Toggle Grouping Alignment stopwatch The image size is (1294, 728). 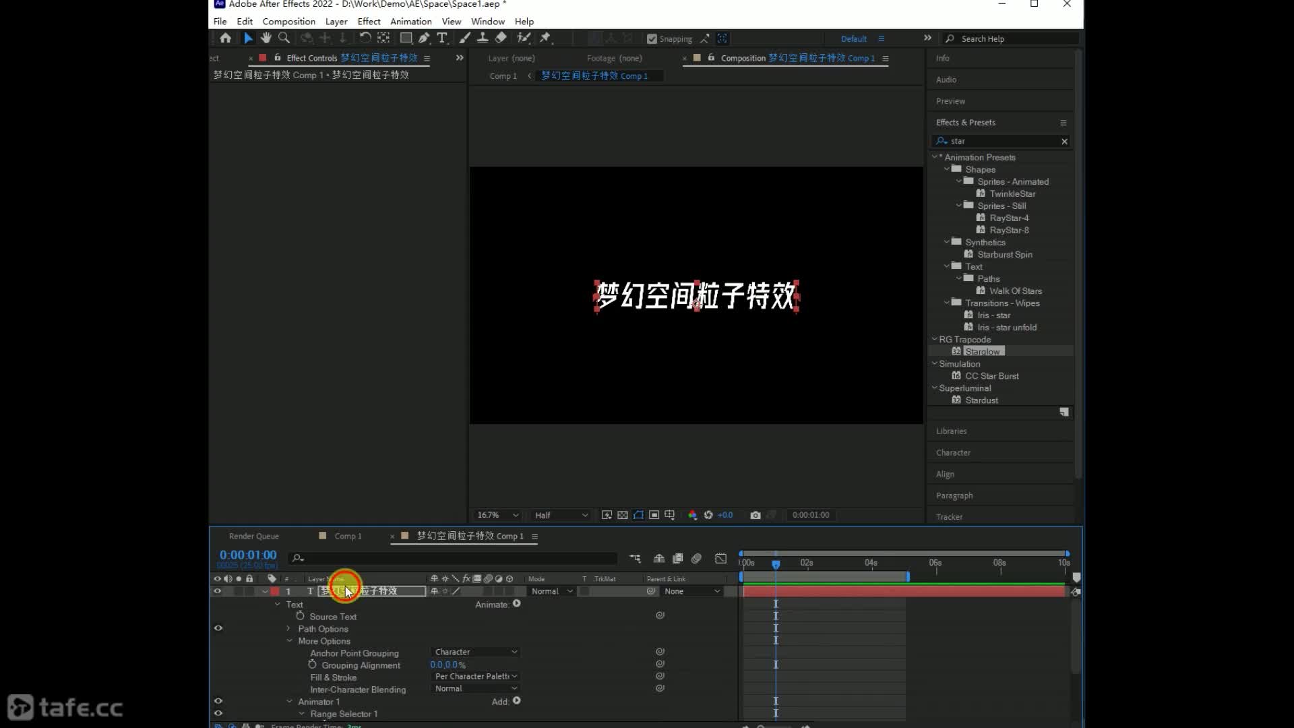(313, 665)
